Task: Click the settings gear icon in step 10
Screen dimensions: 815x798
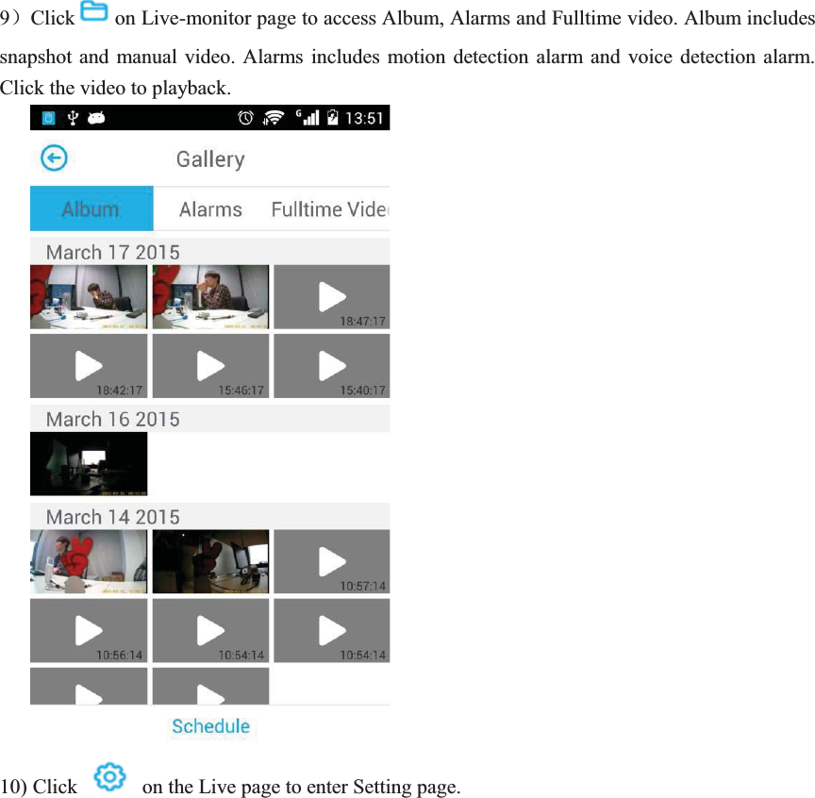Action: point(110,776)
